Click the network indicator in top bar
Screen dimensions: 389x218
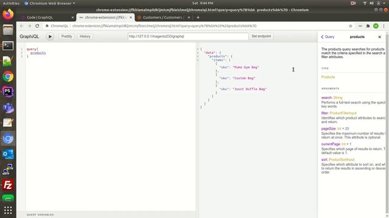tap(365, 3)
